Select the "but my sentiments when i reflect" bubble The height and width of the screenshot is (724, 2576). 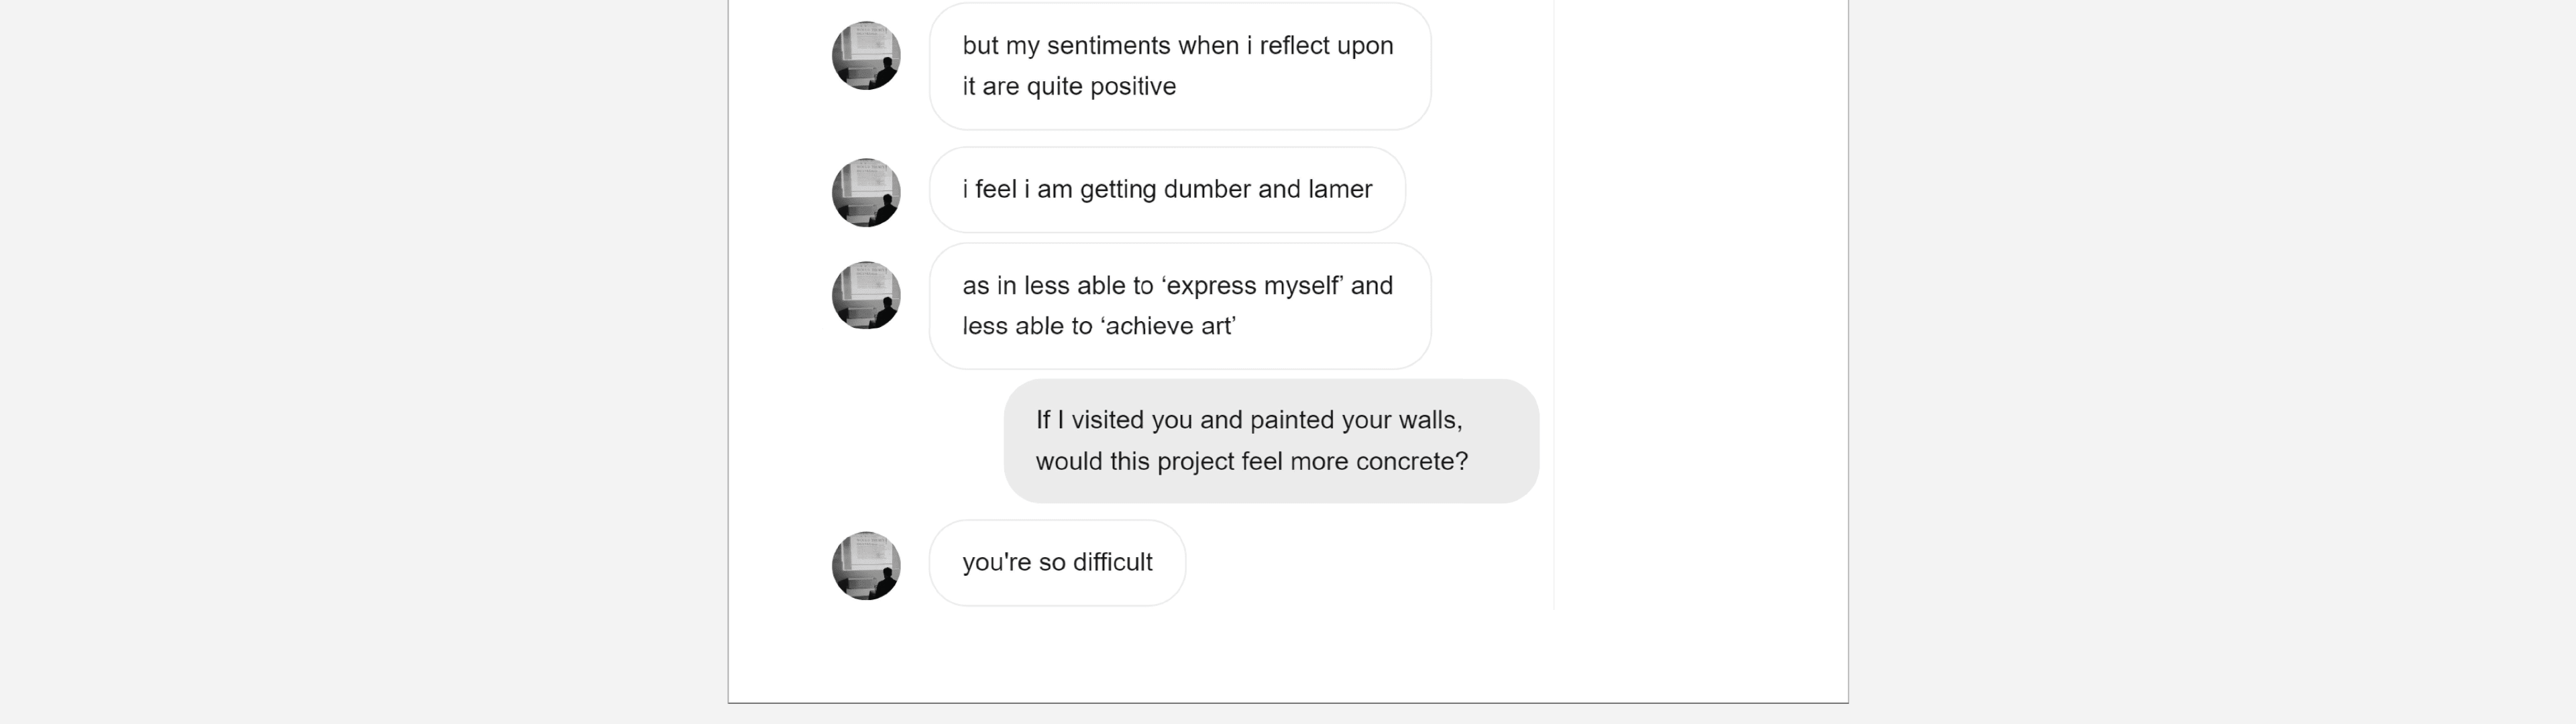pos(1179,66)
